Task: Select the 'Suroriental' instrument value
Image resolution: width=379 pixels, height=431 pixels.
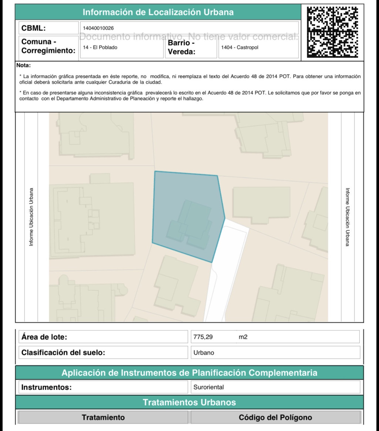Action: pyautogui.click(x=209, y=387)
